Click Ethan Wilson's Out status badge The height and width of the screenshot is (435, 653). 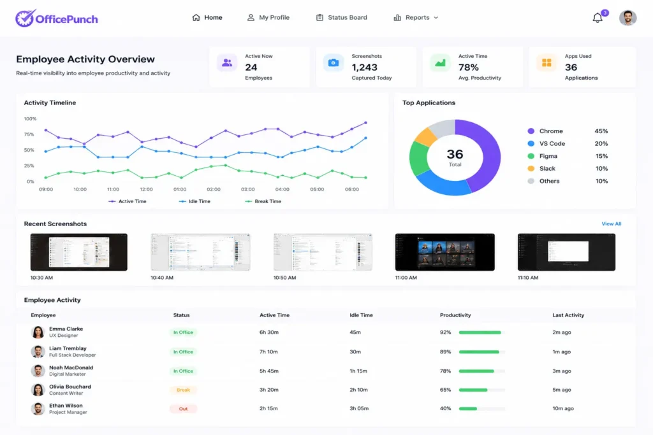pos(183,409)
